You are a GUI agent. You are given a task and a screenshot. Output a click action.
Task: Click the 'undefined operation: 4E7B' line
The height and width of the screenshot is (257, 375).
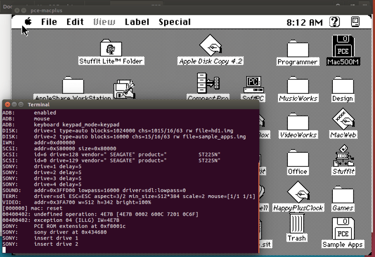point(100,214)
